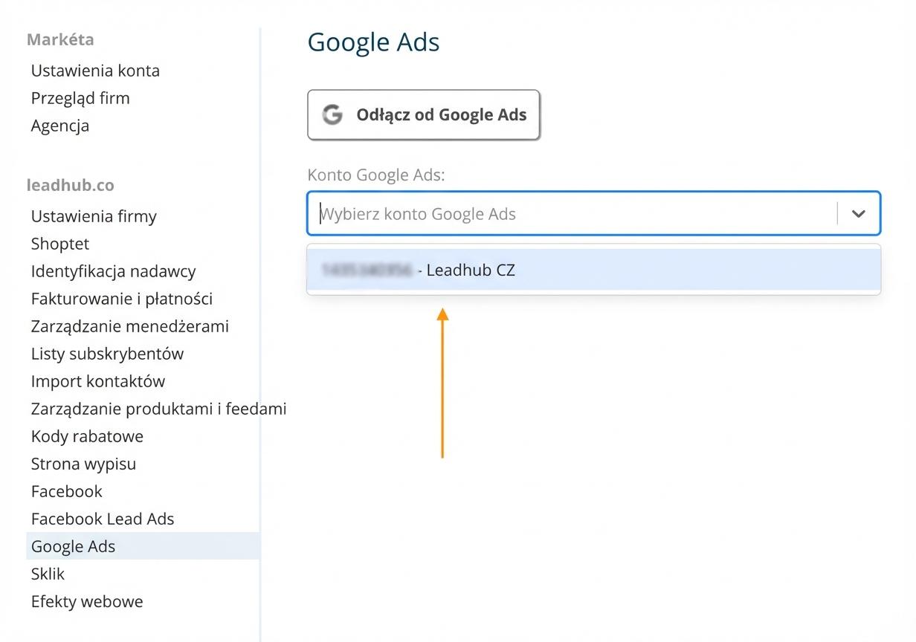This screenshot has width=916, height=642.
Task: Navigate to Fakturowanie i płatności
Action: [122, 299]
